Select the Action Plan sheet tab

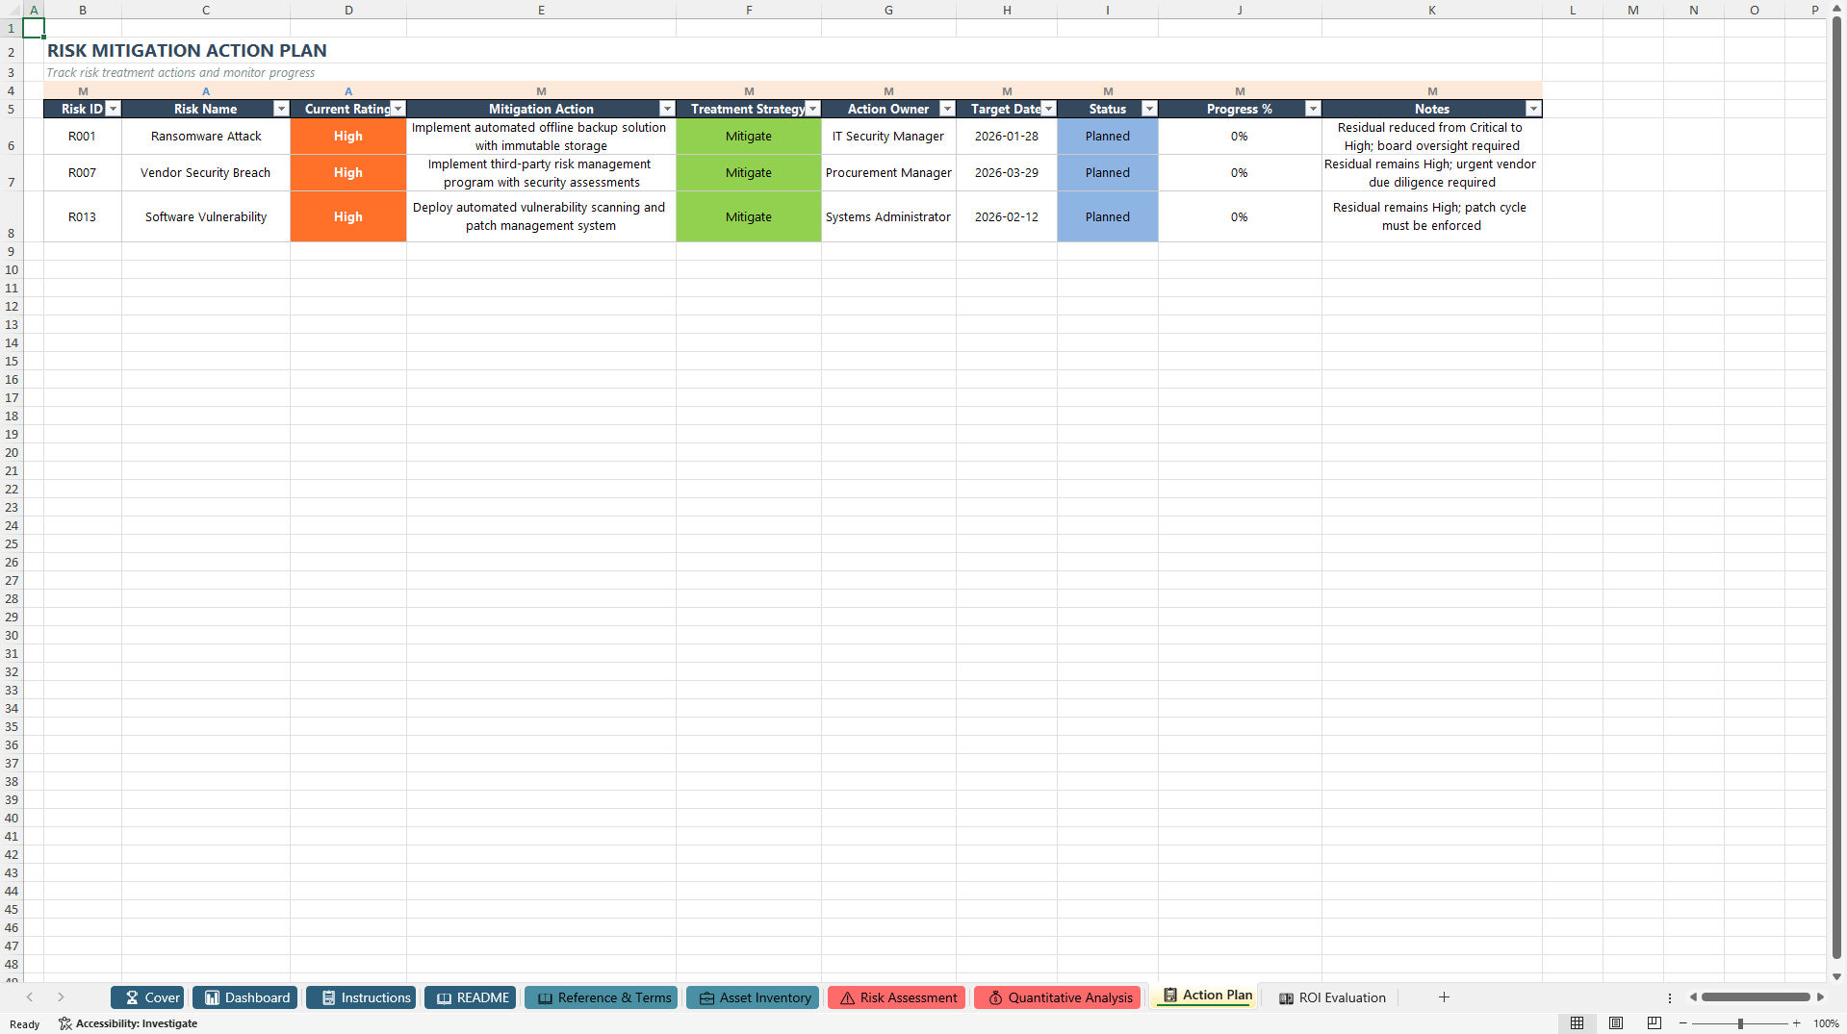pyautogui.click(x=1206, y=996)
